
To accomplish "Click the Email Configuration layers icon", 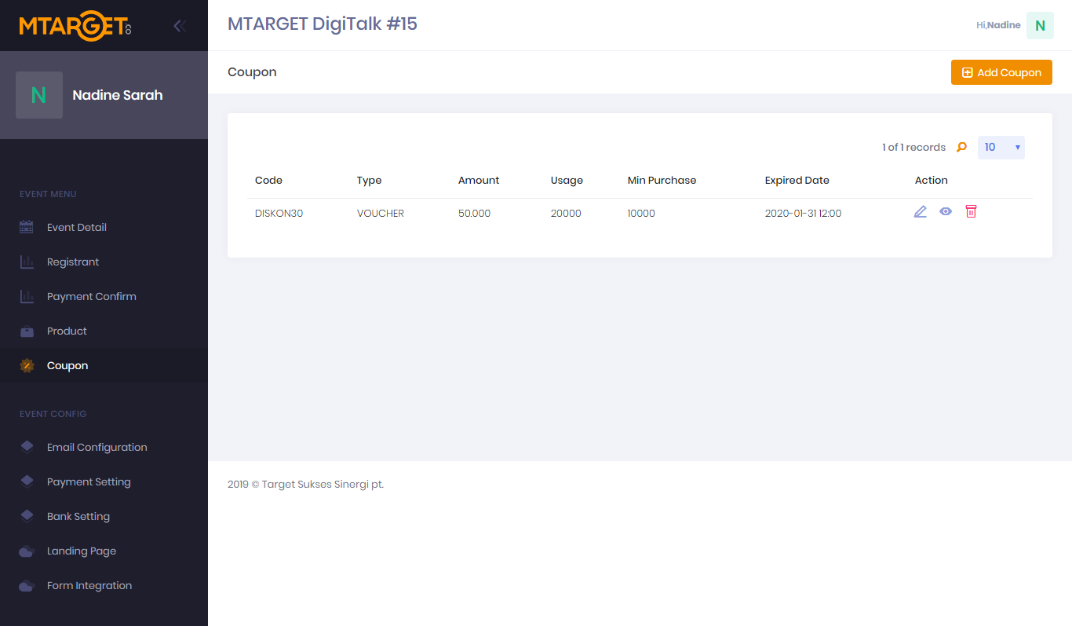I will 27,447.
